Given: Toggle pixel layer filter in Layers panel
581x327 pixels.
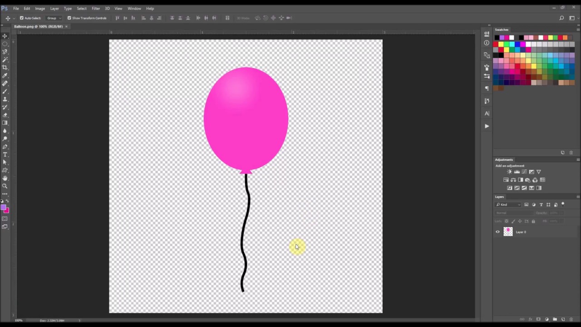Looking at the screenshot, I should pos(527,205).
